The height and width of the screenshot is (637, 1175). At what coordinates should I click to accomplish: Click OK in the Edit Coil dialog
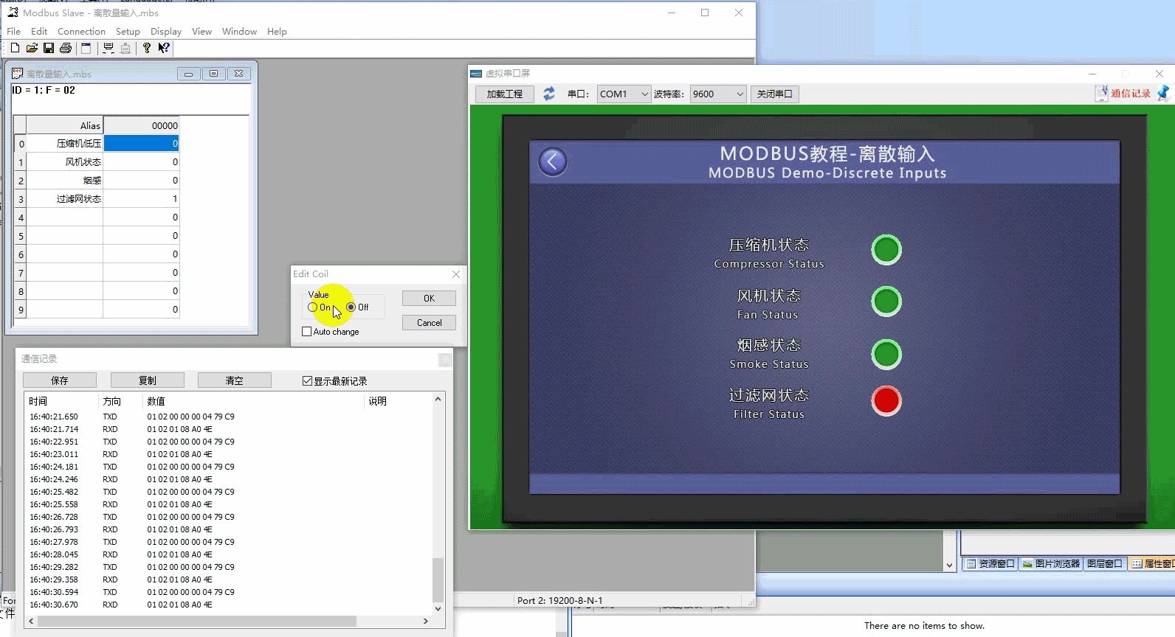coord(429,298)
